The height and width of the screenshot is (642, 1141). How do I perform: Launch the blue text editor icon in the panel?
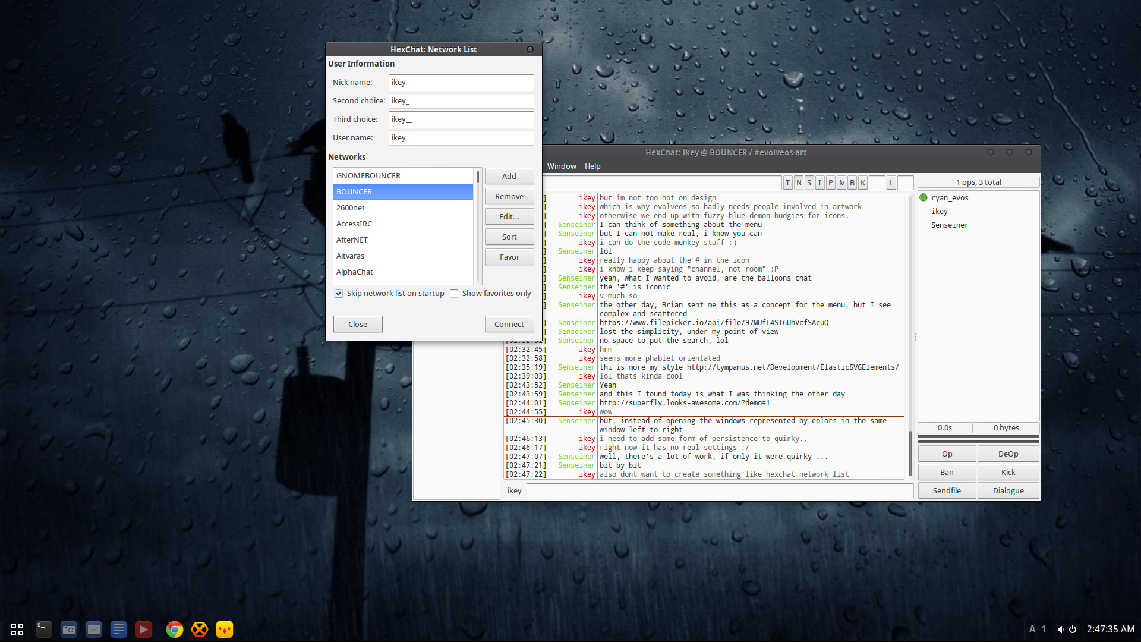click(x=119, y=629)
